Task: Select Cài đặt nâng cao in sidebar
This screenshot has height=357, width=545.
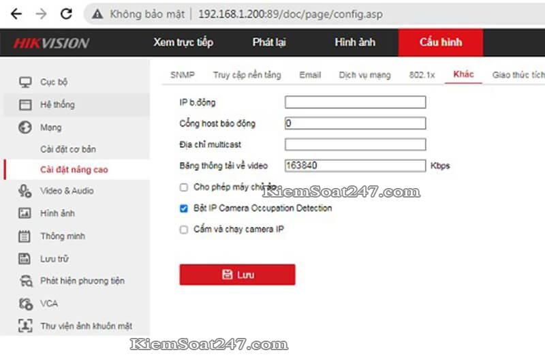Action: coord(74,170)
